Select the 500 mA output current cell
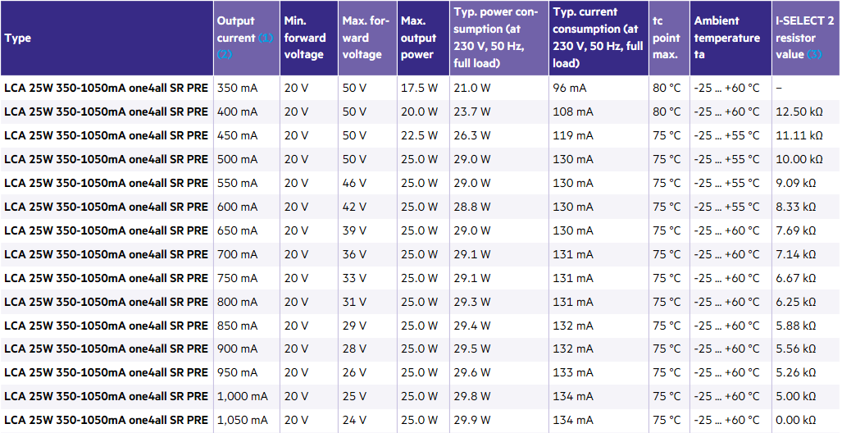Image resolution: width=842 pixels, height=433 pixels. (x=247, y=159)
